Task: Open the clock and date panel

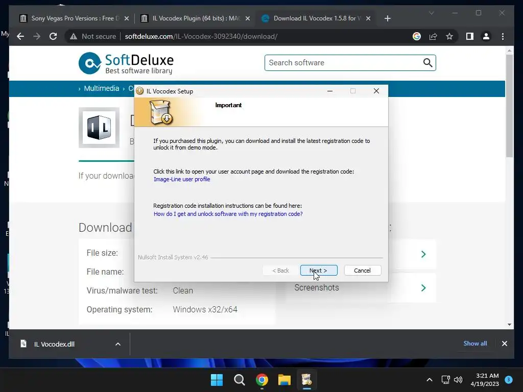Action: coord(485,380)
